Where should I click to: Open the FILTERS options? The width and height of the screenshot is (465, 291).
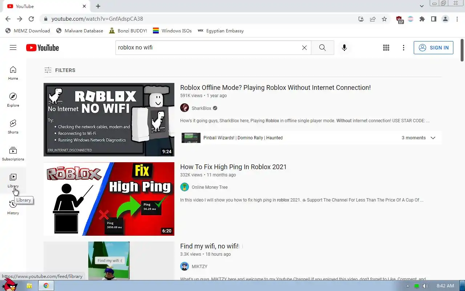click(60, 70)
